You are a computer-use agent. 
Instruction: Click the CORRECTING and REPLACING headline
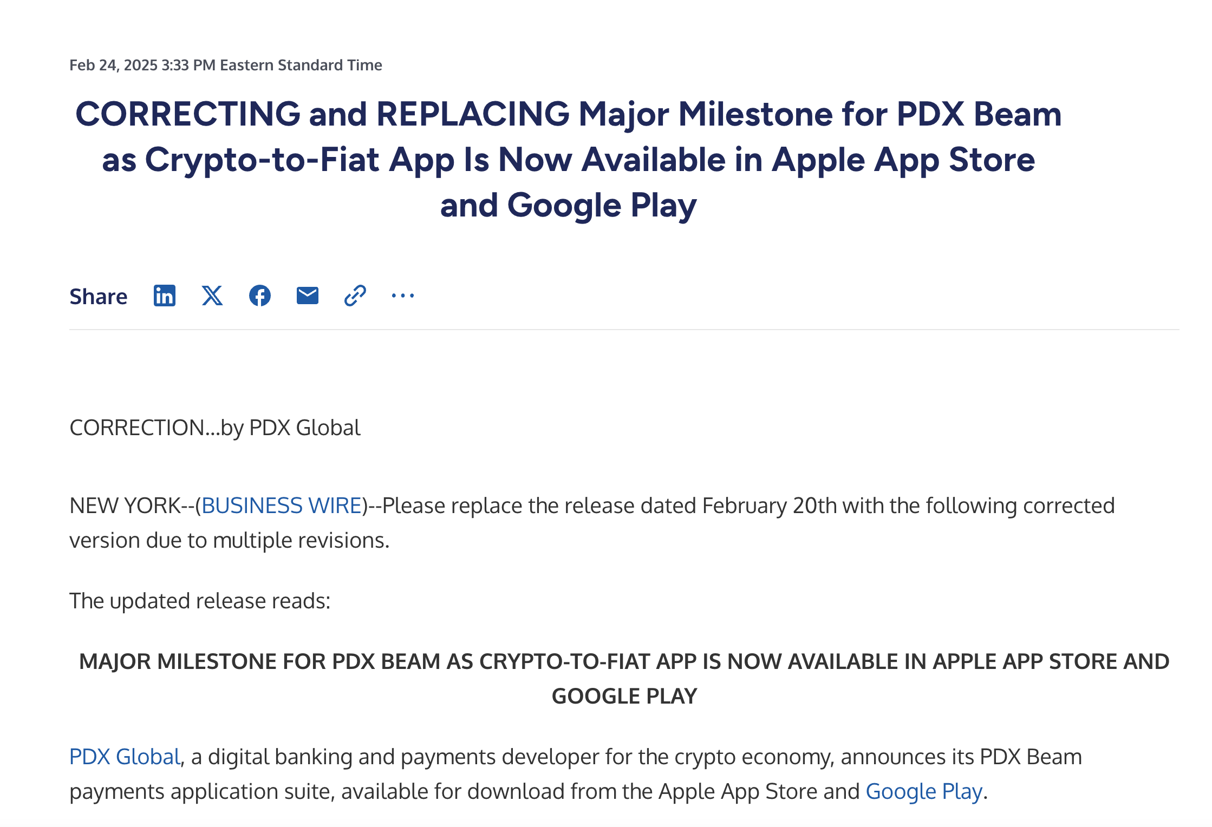click(568, 160)
